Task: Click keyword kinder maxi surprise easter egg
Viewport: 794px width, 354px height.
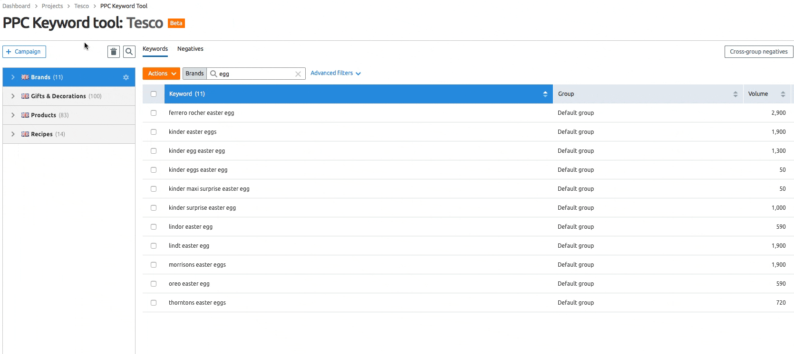Action: coord(209,189)
